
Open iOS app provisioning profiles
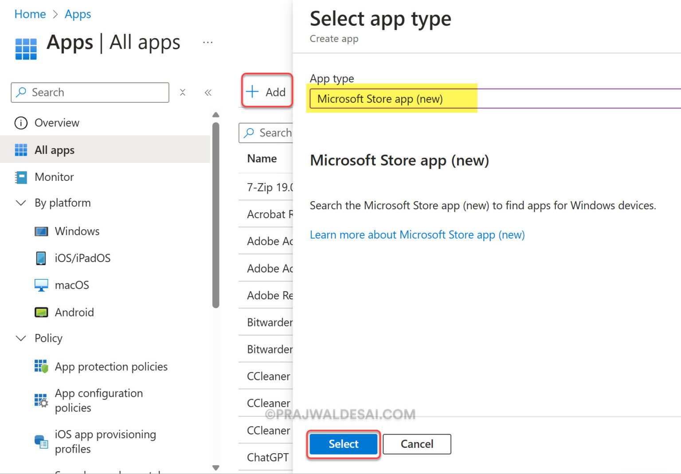click(106, 442)
